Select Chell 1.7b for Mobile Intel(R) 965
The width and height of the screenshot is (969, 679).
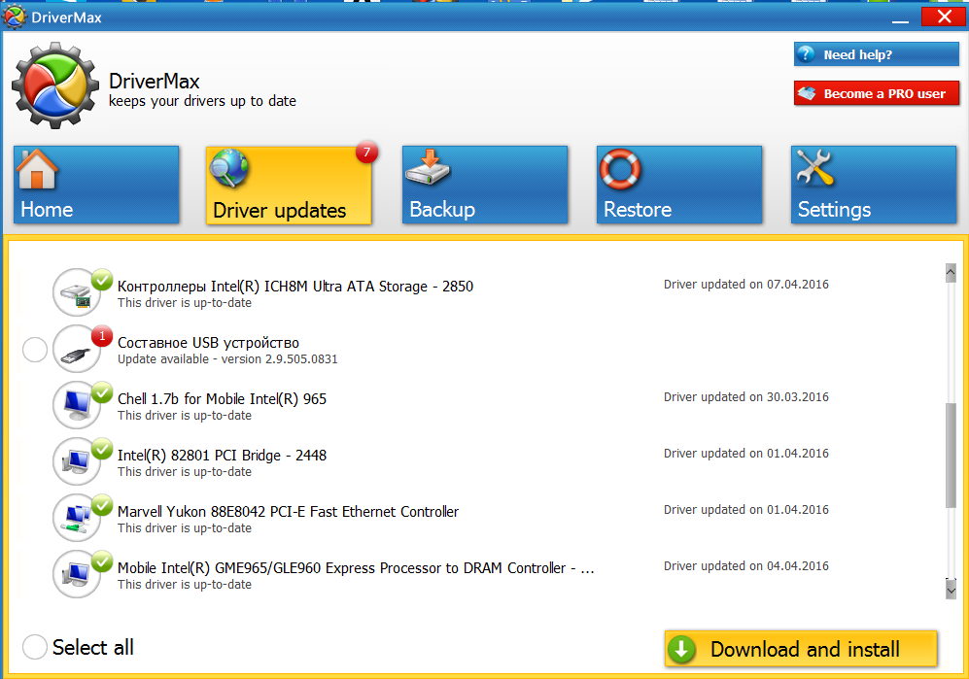coord(222,399)
